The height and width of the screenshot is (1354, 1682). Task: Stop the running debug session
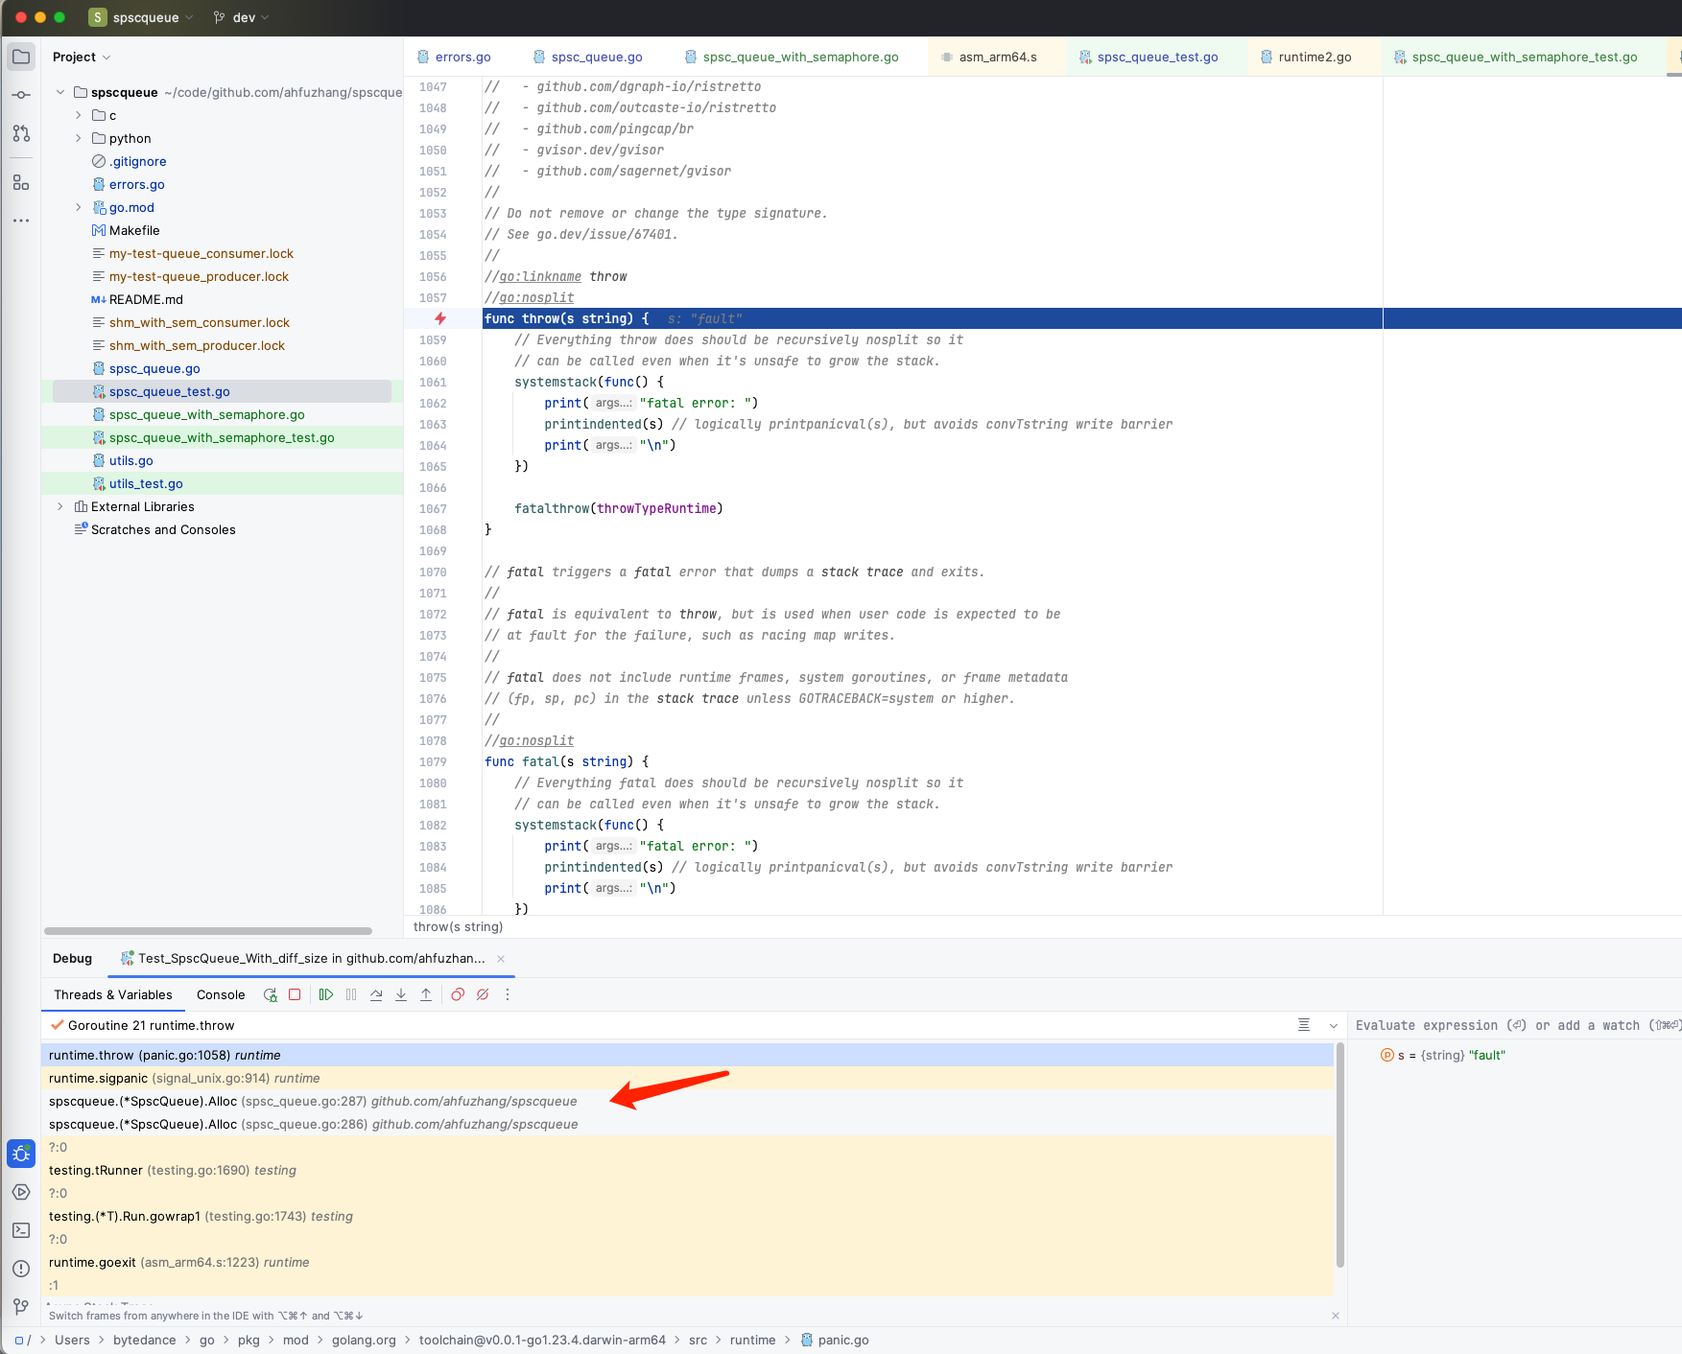[x=295, y=994]
